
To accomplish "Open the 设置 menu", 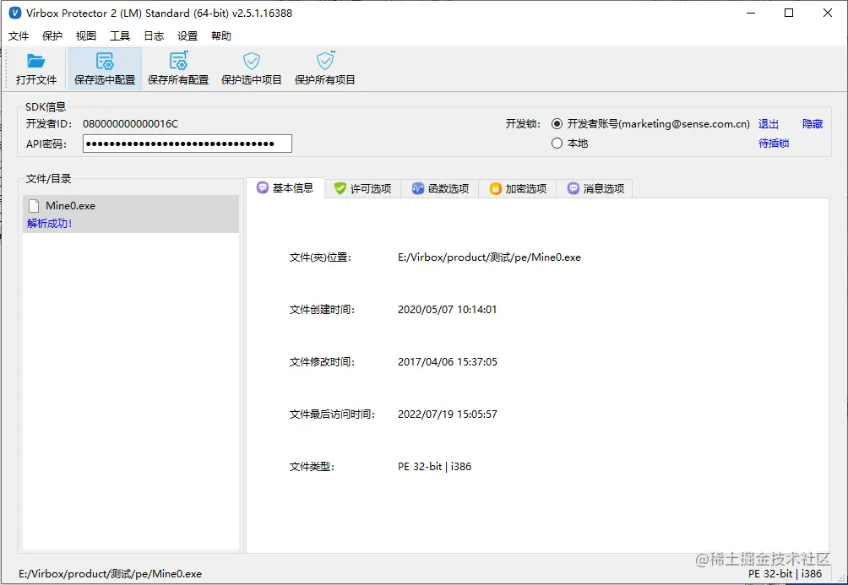I will [x=188, y=36].
